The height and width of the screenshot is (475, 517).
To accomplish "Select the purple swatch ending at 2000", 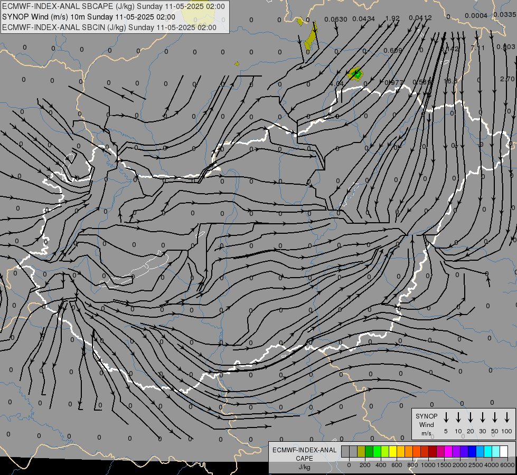I will (x=456, y=451).
